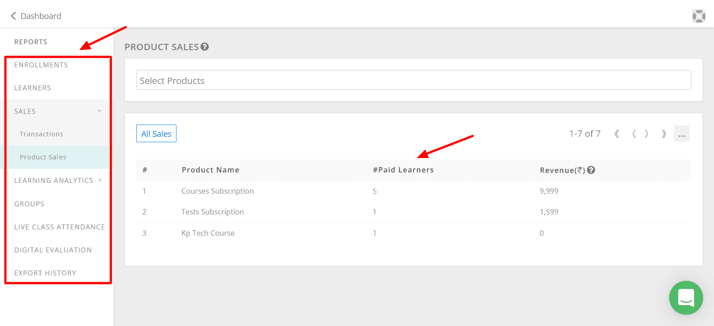Select the Tests Subscription row
This screenshot has height=326, width=714.
point(414,212)
